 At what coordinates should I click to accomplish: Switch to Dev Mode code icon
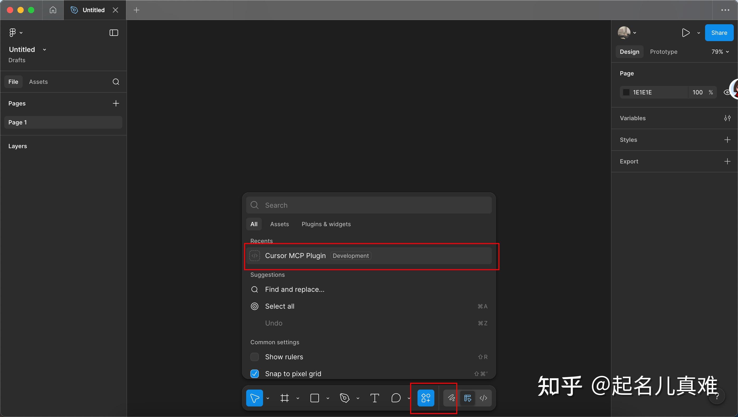483,398
